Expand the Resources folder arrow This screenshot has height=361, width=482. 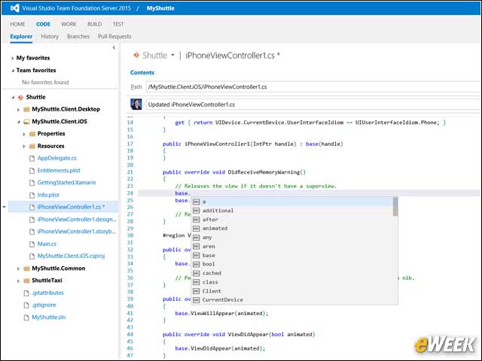[x=24, y=147]
